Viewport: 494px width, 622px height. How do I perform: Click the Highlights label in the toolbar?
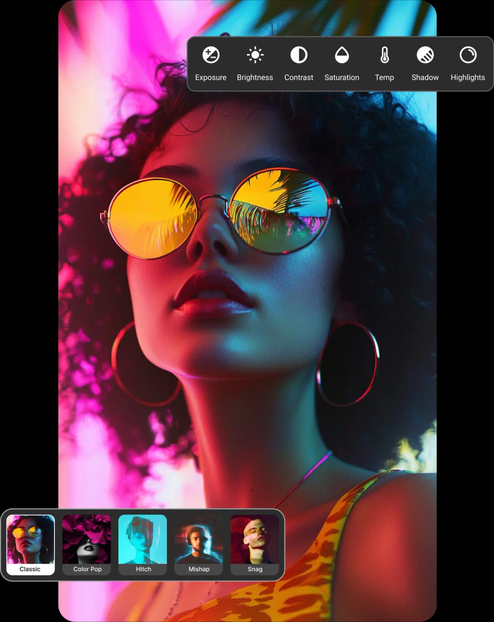[467, 77]
